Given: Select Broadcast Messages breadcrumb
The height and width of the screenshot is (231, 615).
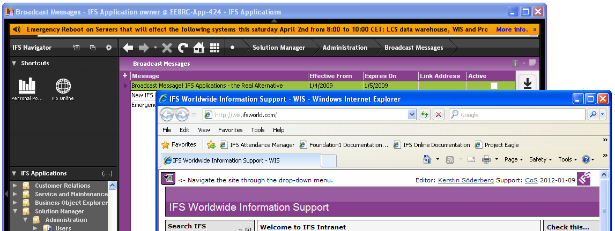Looking at the screenshot, I should (413, 48).
